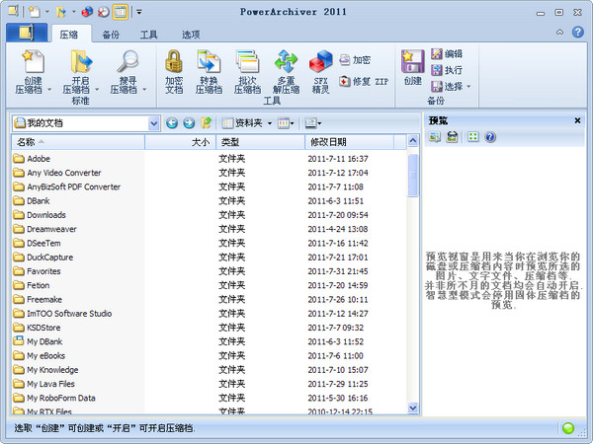Image resolution: width=593 pixels, height=444 pixels.
Task: Select the My RoboForm Data folder
Action: [54, 398]
